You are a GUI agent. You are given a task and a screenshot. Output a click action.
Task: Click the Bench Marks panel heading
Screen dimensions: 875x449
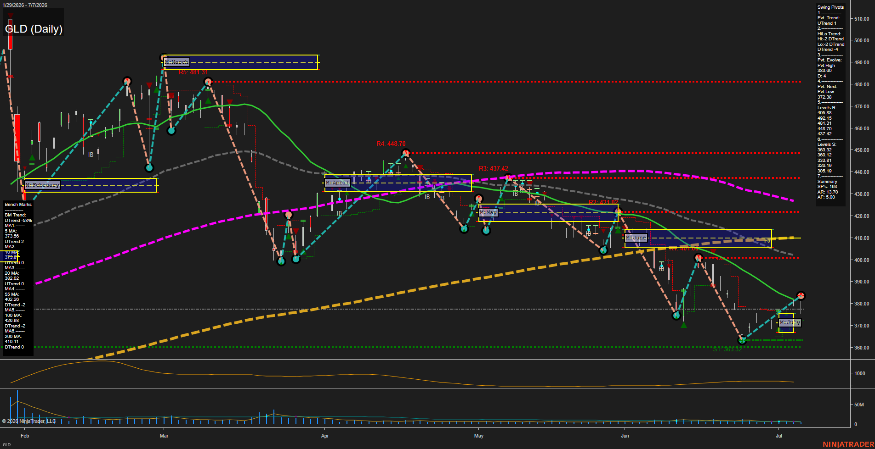[x=18, y=205]
